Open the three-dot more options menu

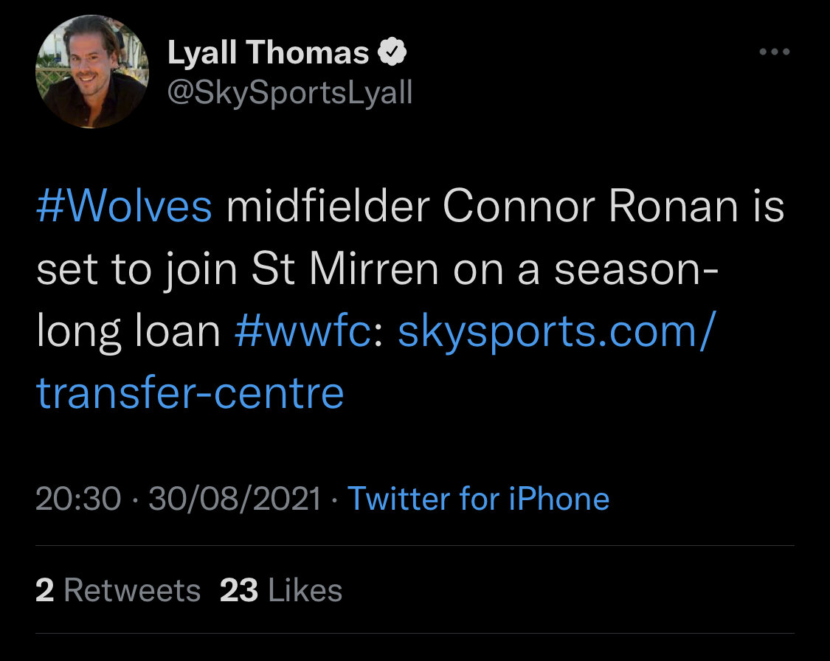[x=775, y=52]
